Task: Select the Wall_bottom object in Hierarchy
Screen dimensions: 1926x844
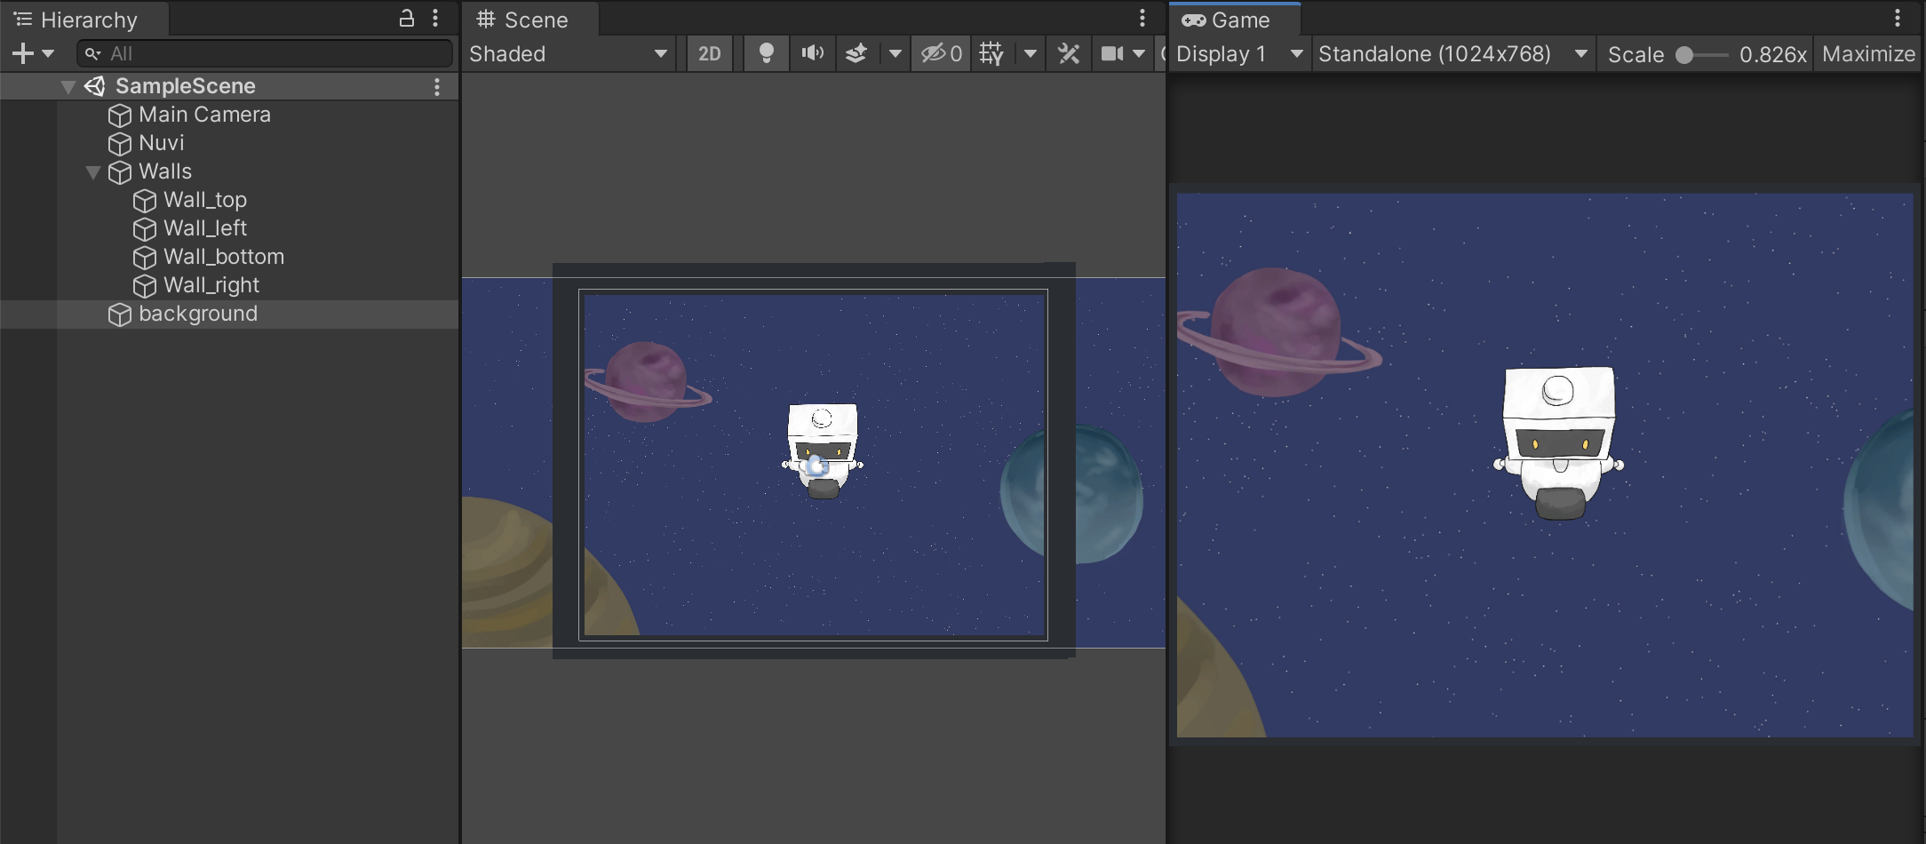Action: 224,257
